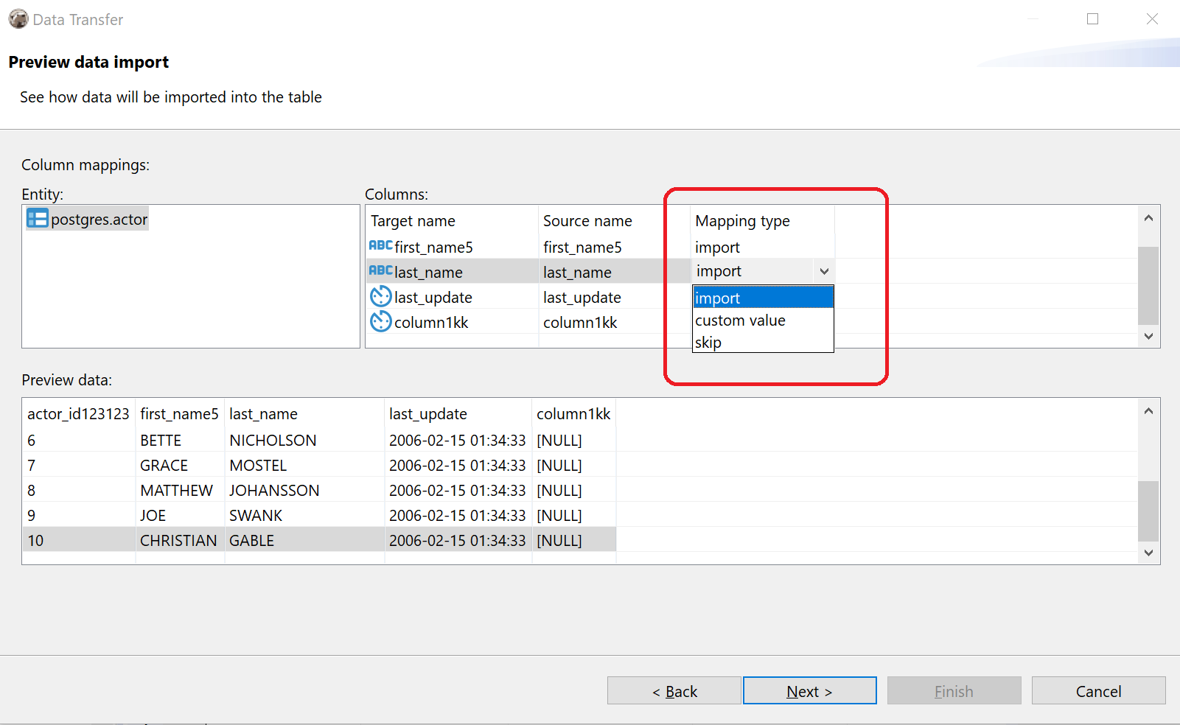Click the last_update cell under Source name
This screenshot has width=1180, height=725.
[582, 296]
